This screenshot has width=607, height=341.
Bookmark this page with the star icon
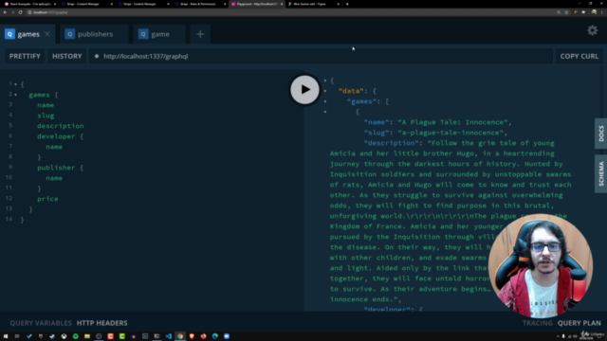pyautogui.click(x=566, y=12)
